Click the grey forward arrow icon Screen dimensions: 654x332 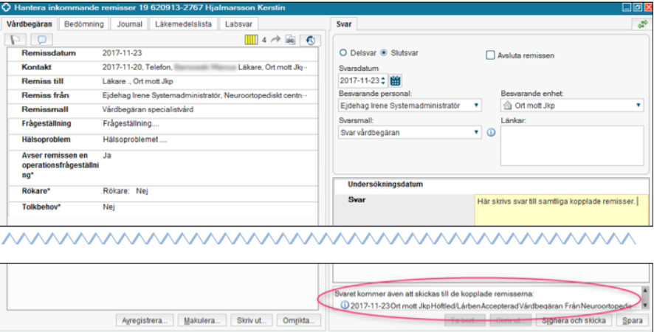(276, 40)
